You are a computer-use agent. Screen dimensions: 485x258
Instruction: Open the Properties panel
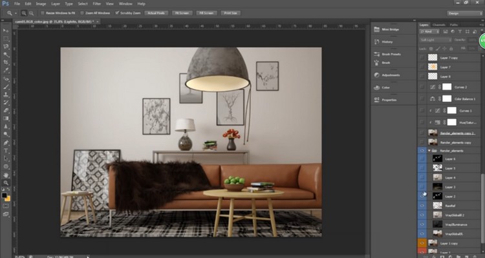tap(389, 100)
